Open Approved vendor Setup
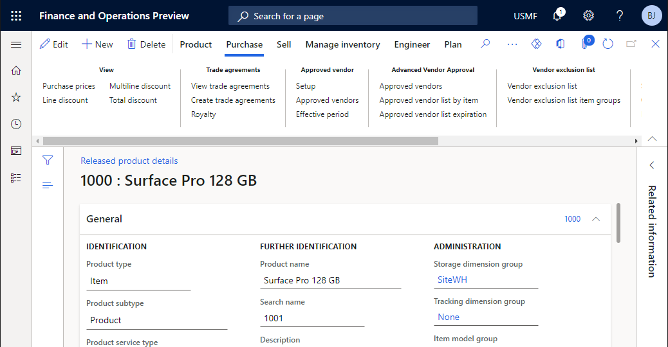668x347 pixels. click(306, 86)
